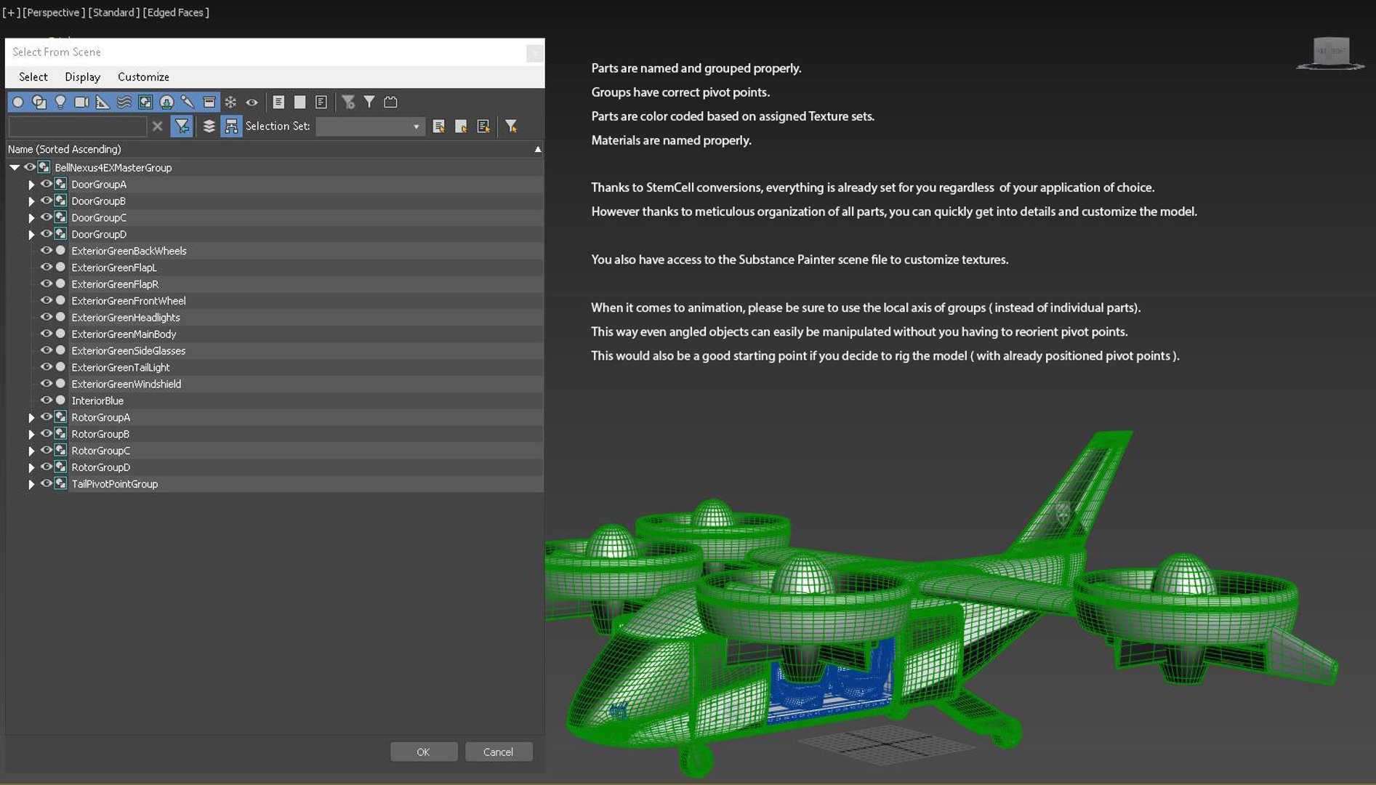
Task: Click the Select All list icon
Action: [278, 102]
